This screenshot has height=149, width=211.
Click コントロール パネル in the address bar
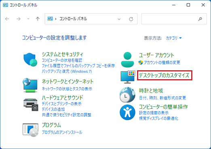coord(73,19)
